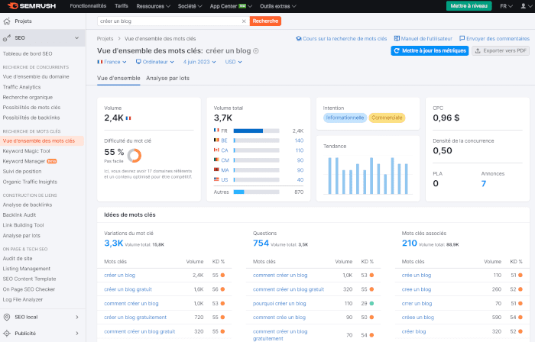This screenshot has width=535, height=342.
Task: Clear the search field with the X icon
Action: (244, 21)
